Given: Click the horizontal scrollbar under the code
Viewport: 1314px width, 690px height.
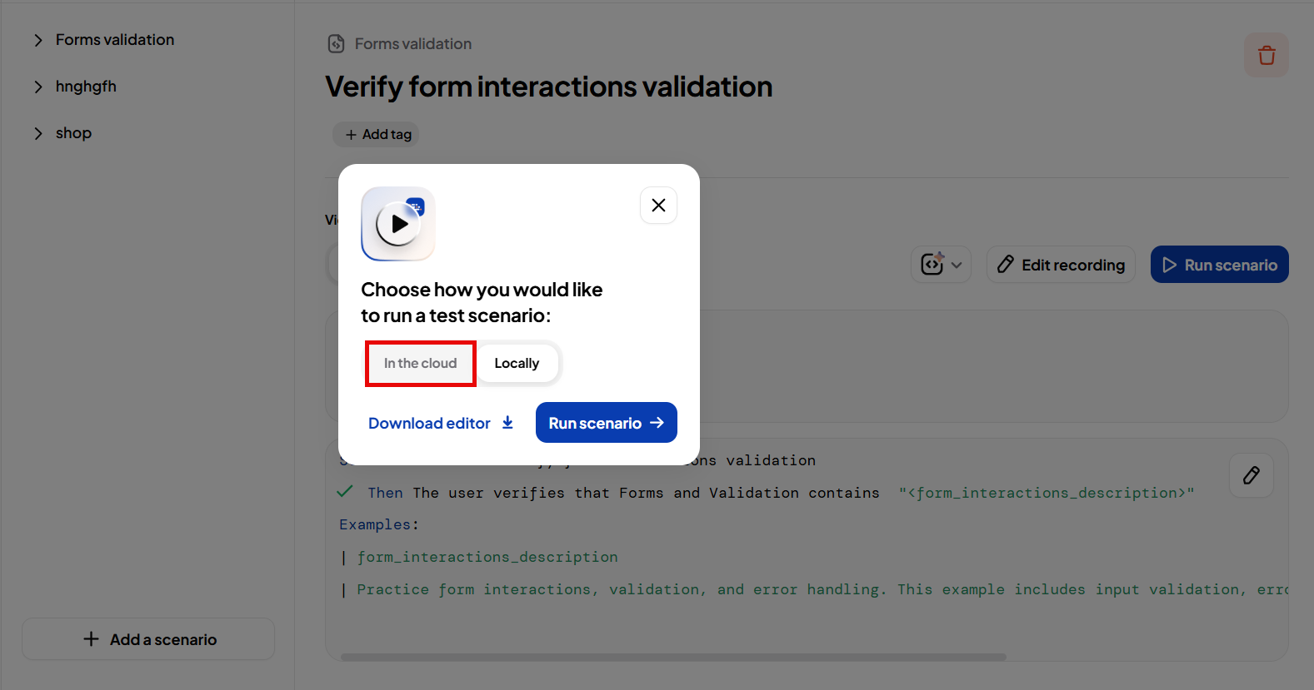Looking at the screenshot, I should point(673,657).
